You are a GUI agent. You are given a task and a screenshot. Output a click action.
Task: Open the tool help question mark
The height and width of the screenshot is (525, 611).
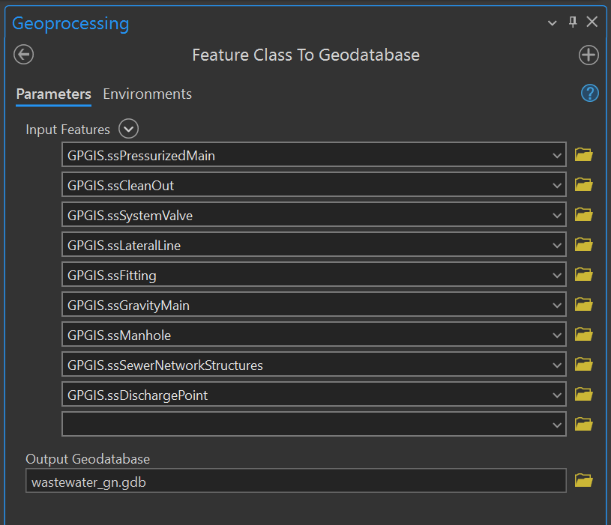[x=590, y=93]
